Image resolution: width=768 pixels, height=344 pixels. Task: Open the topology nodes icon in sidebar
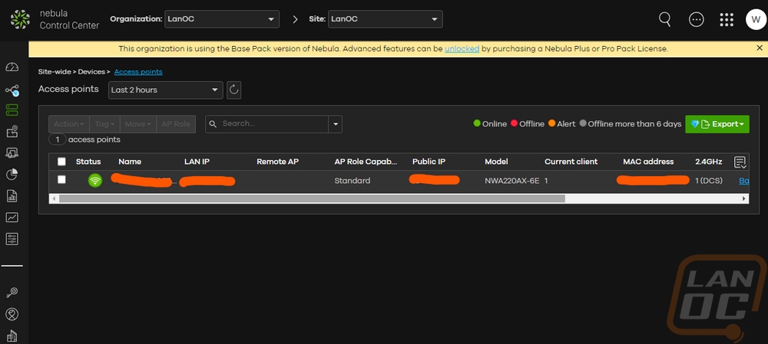(x=12, y=90)
